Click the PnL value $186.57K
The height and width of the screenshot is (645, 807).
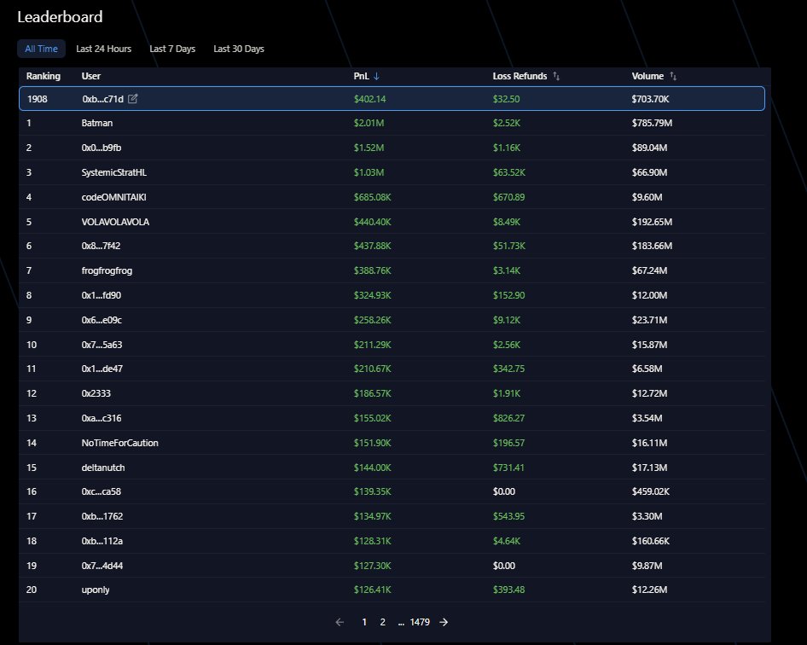coord(372,393)
